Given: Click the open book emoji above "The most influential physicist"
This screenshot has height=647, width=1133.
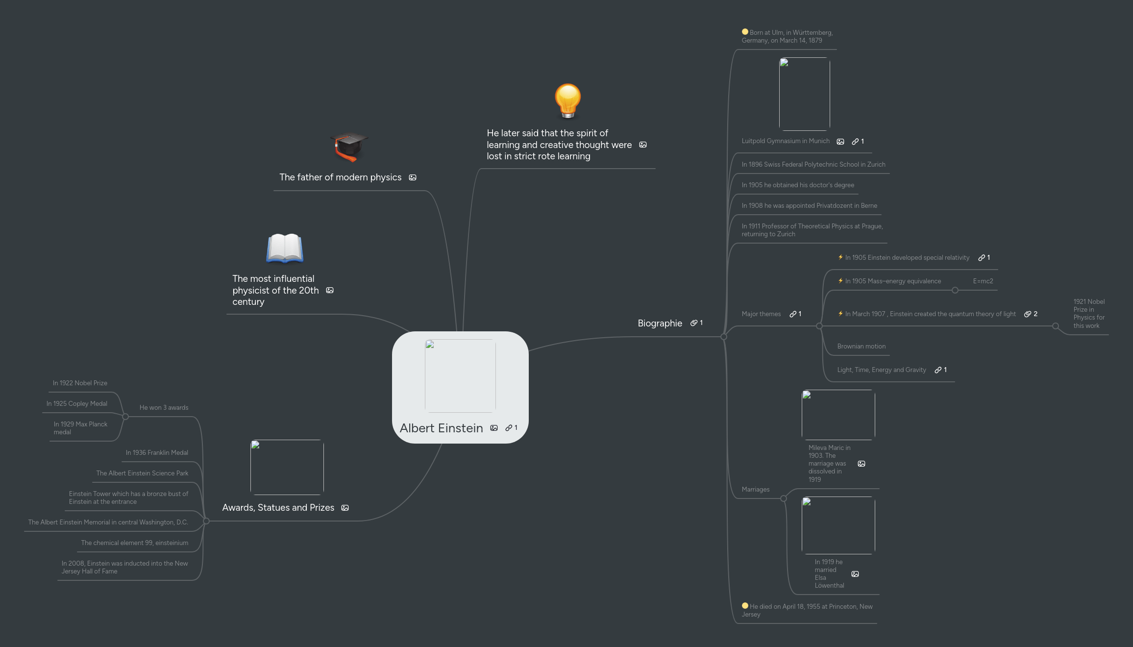Looking at the screenshot, I should pyautogui.click(x=285, y=249).
